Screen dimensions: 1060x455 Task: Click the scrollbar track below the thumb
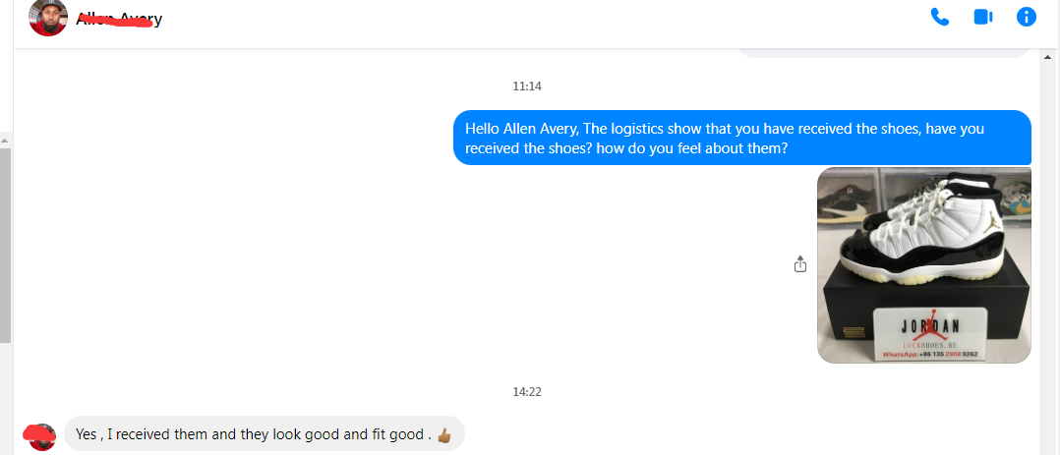coord(6,398)
